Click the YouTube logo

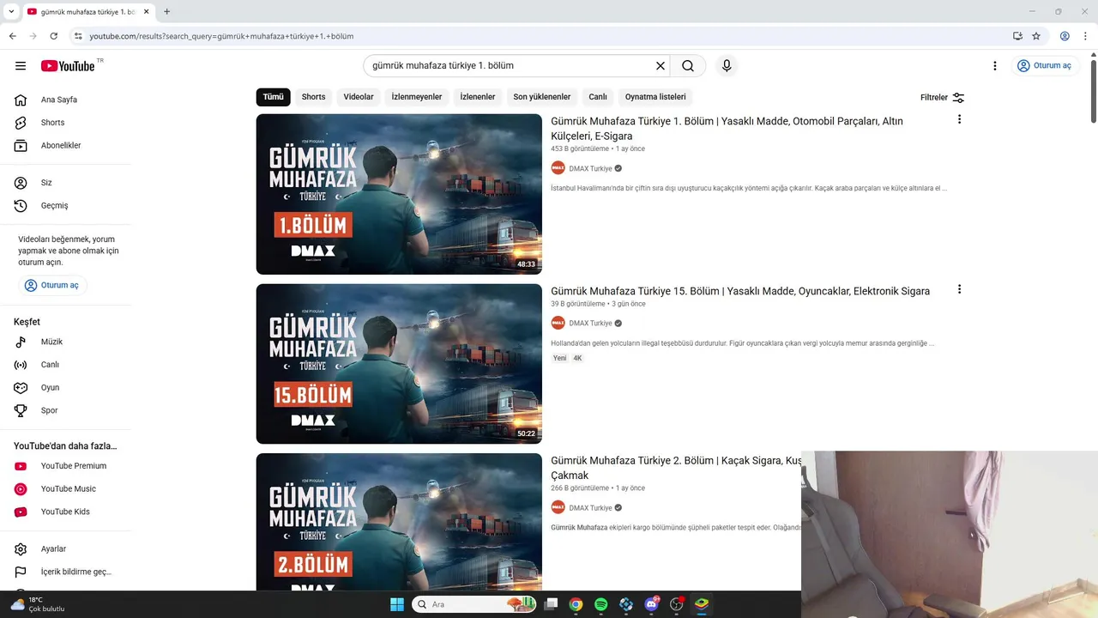pyautogui.click(x=68, y=66)
